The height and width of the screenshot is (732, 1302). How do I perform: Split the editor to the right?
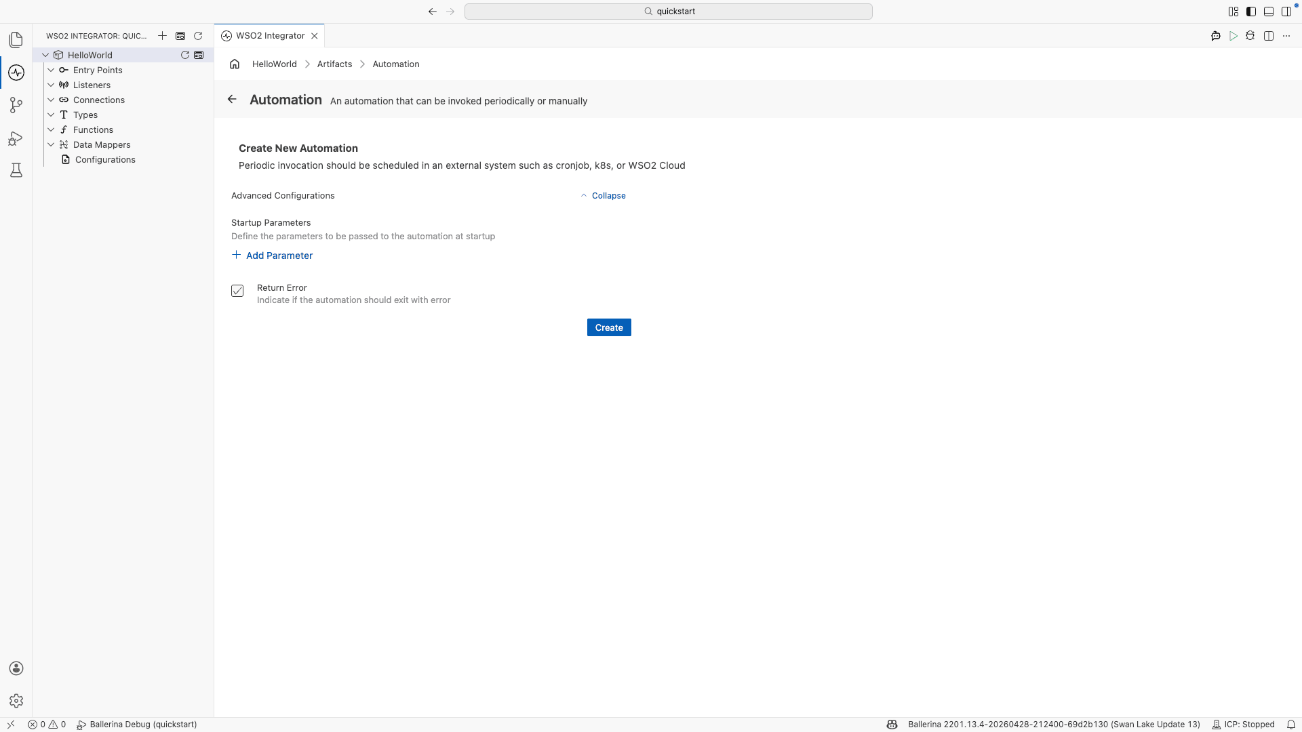(x=1269, y=36)
